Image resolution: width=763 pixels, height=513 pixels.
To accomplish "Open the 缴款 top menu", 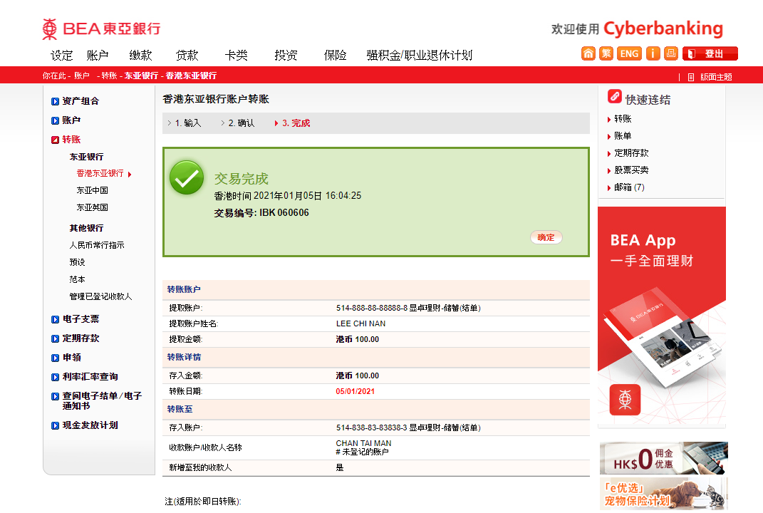I will click(x=140, y=55).
